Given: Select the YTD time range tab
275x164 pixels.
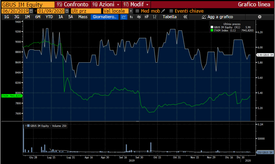Looking at the screenshot, I should [49, 17].
